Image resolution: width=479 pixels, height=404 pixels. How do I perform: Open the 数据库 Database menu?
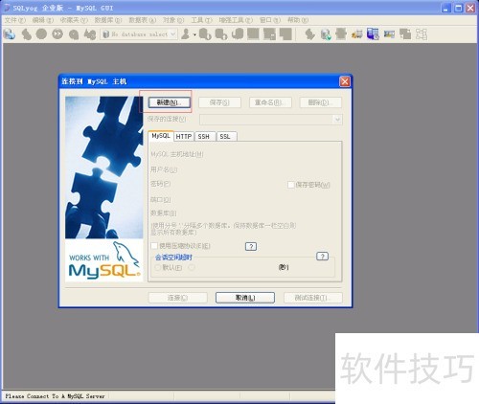108,20
